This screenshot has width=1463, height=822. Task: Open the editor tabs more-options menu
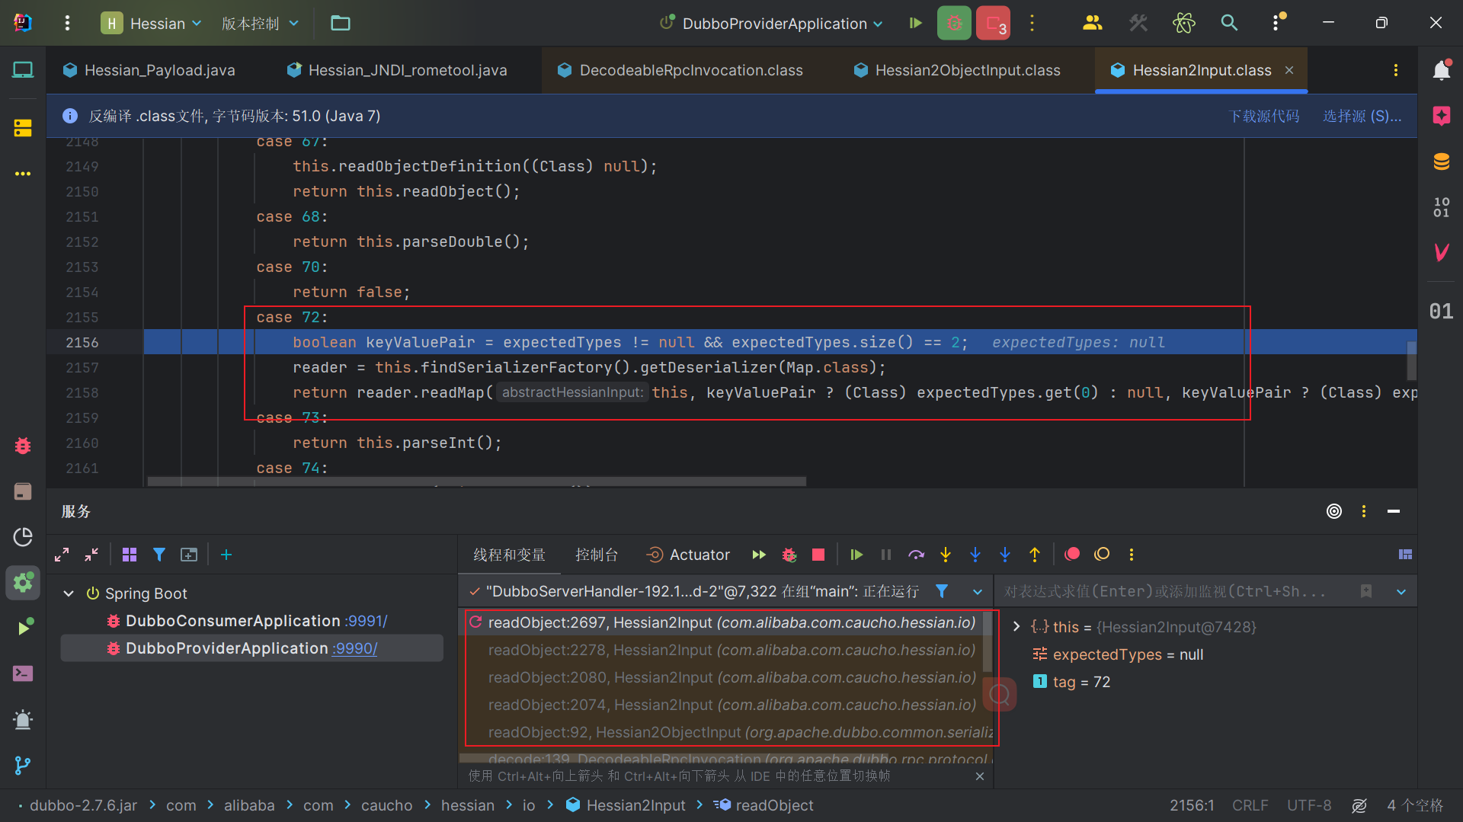pyautogui.click(x=1396, y=70)
